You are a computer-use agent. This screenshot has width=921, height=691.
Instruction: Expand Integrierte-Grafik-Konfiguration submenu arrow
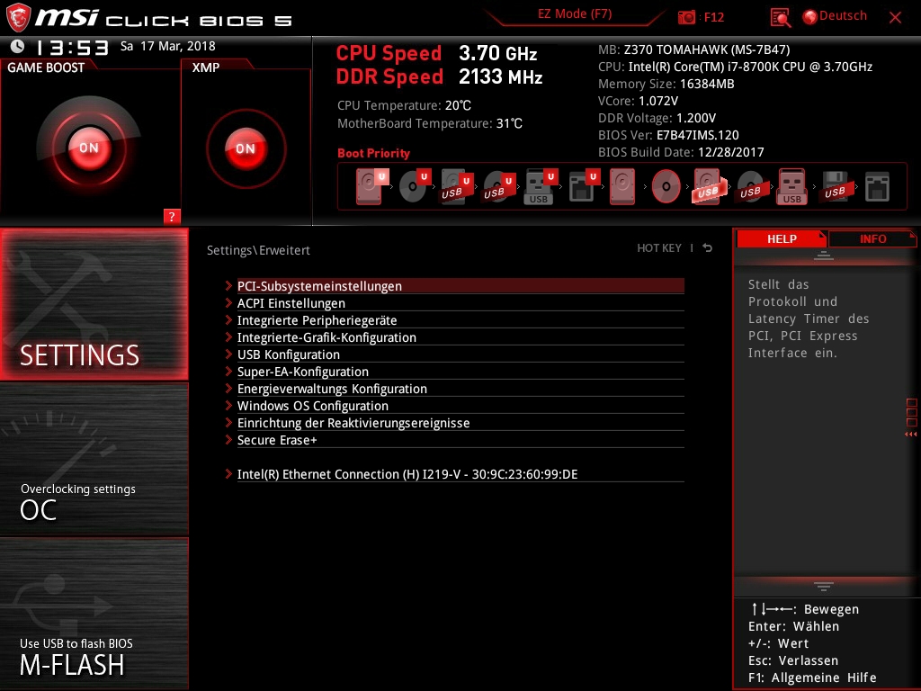pos(228,337)
